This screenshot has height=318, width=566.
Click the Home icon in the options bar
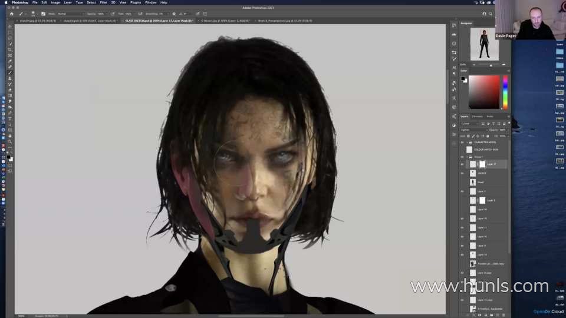point(12,14)
